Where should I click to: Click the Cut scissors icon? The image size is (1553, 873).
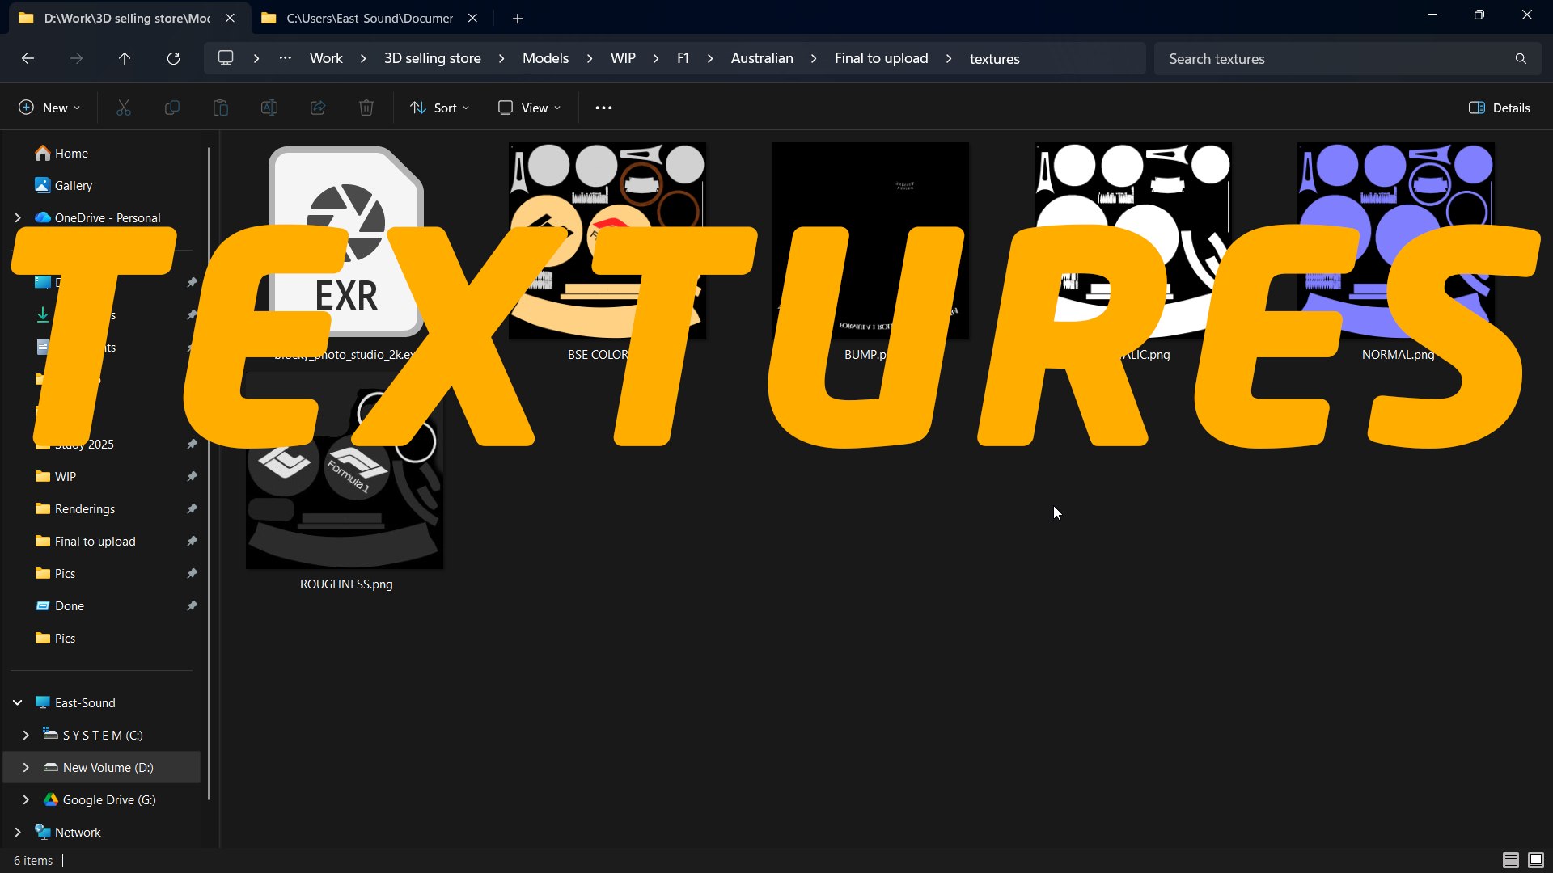(124, 108)
